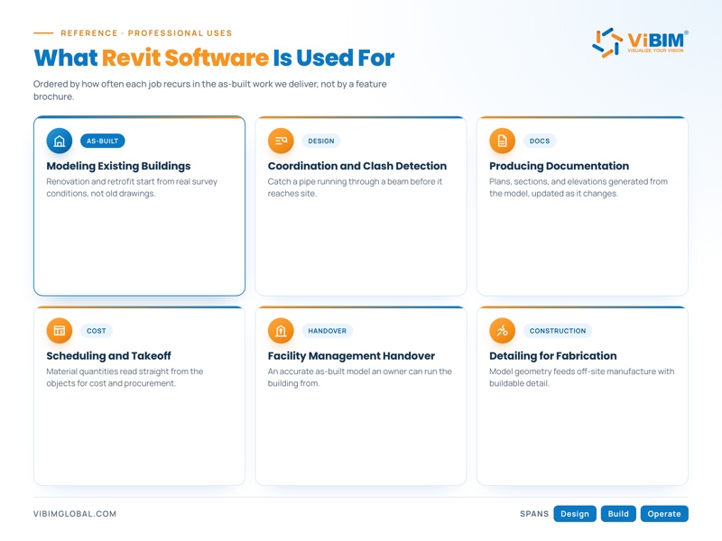Click the Scheduling and Takeoff heading
The height and width of the screenshot is (541, 722).
[108, 356]
